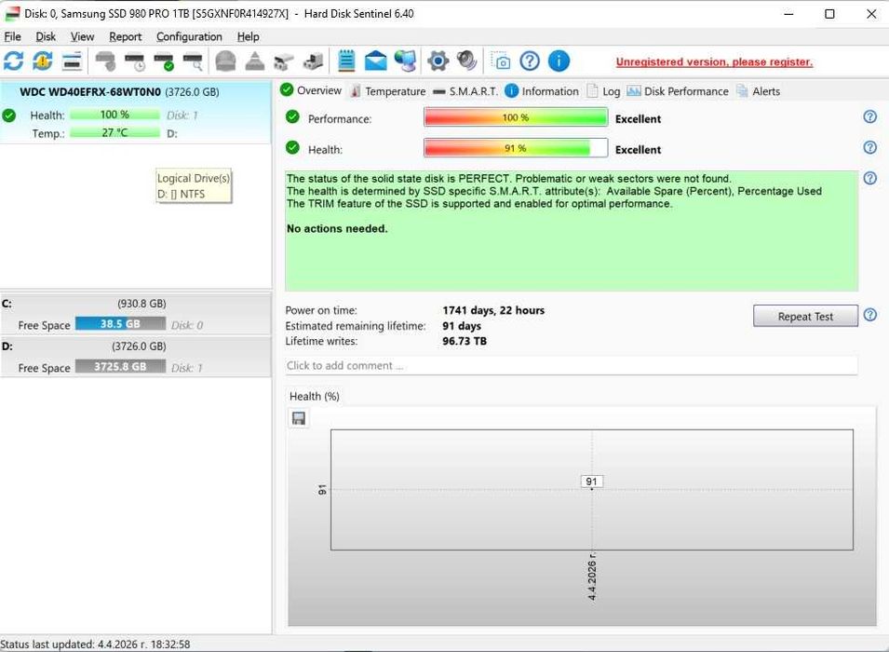The image size is (889, 652).
Task: Click the camera screenshot icon
Action: click(x=501, y=61)
